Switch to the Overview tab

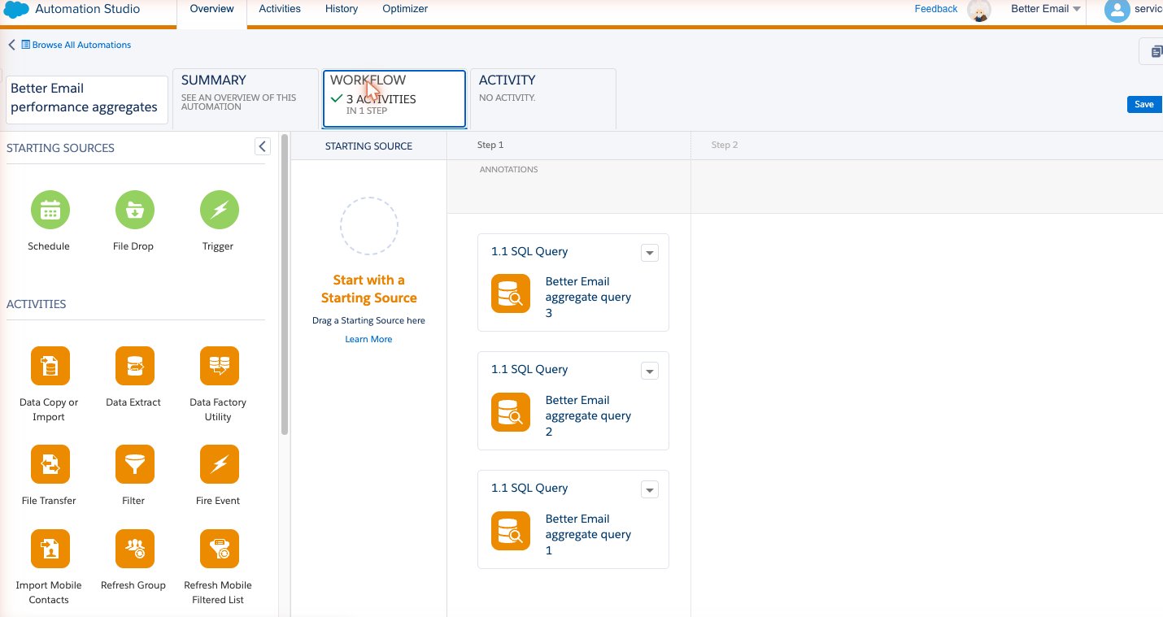coord(211,10)
